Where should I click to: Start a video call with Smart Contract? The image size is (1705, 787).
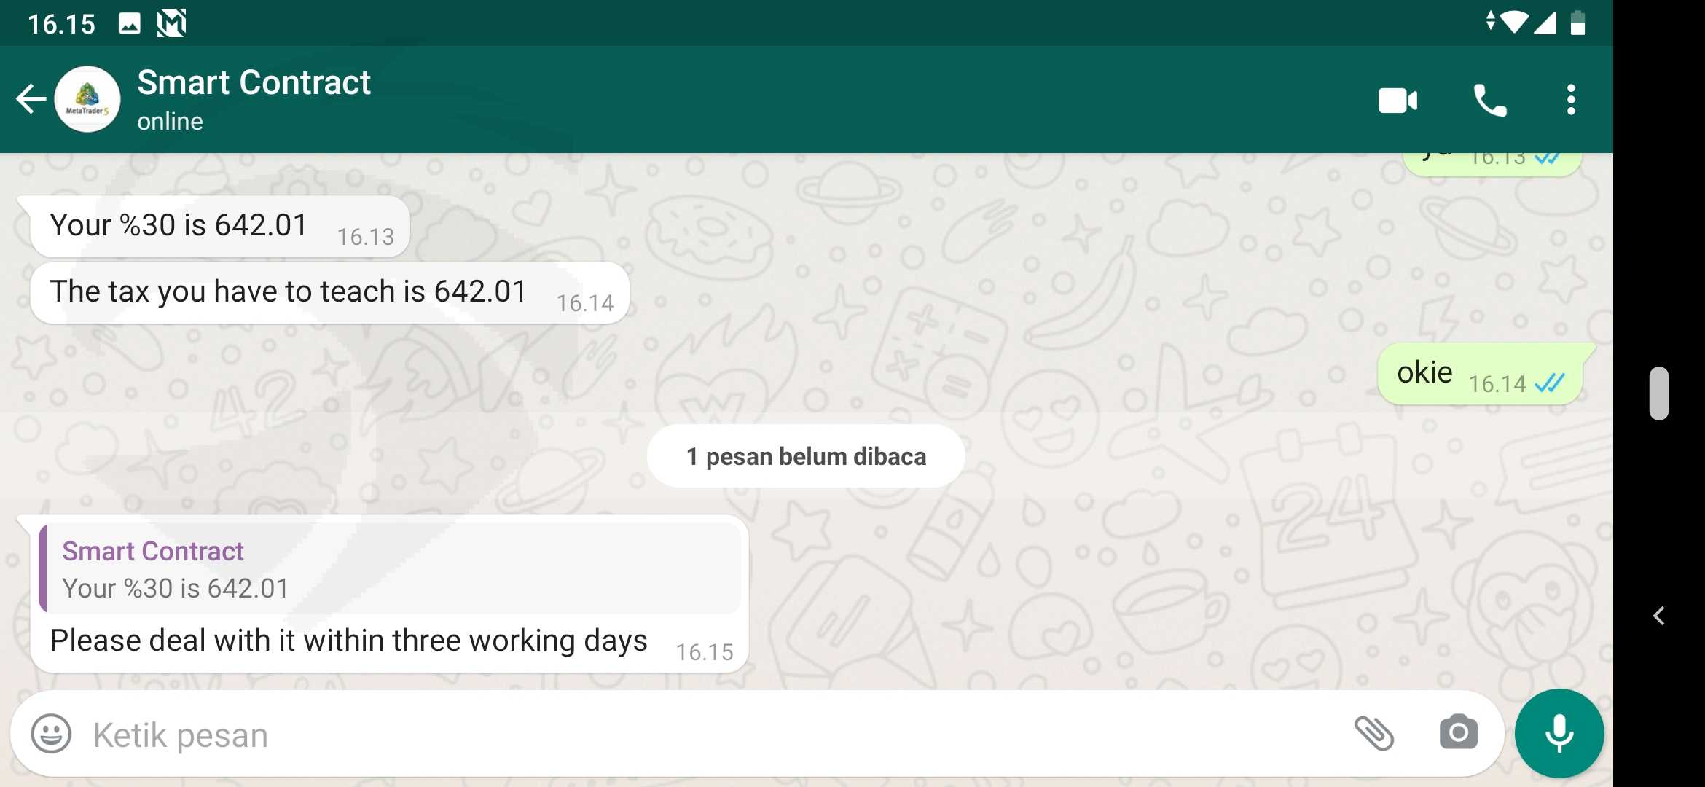(x=1398, y=100)
